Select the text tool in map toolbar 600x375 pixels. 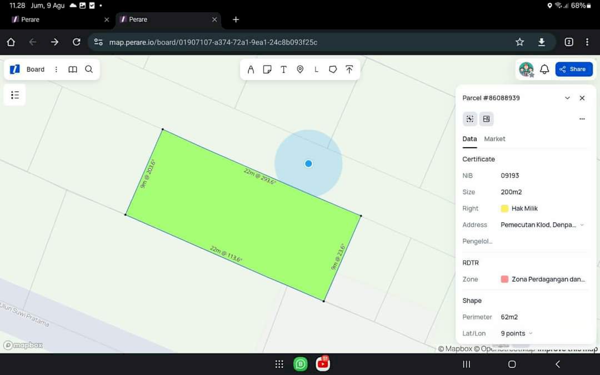(x=283, y=69)
